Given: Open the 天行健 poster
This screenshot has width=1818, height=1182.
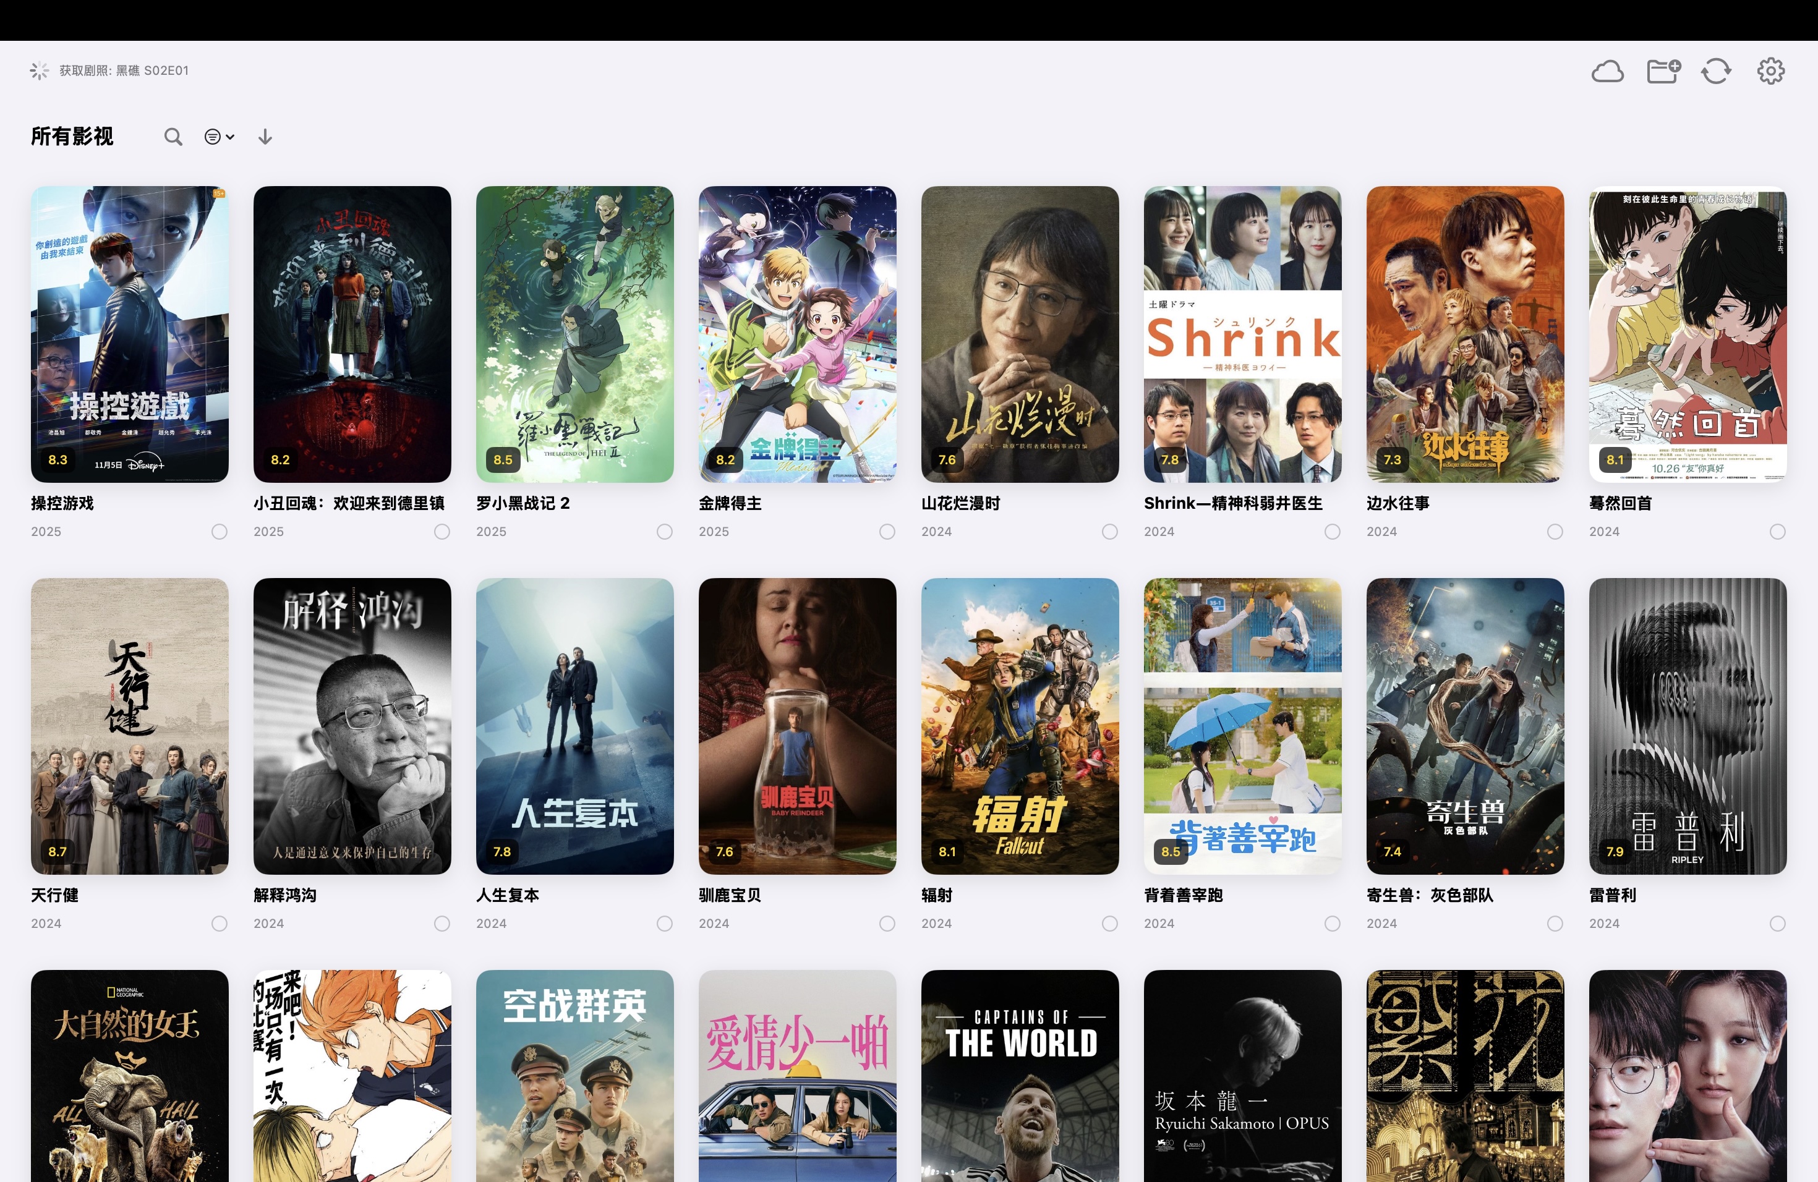Looking at the screenshot, I should tap(130, 726).
